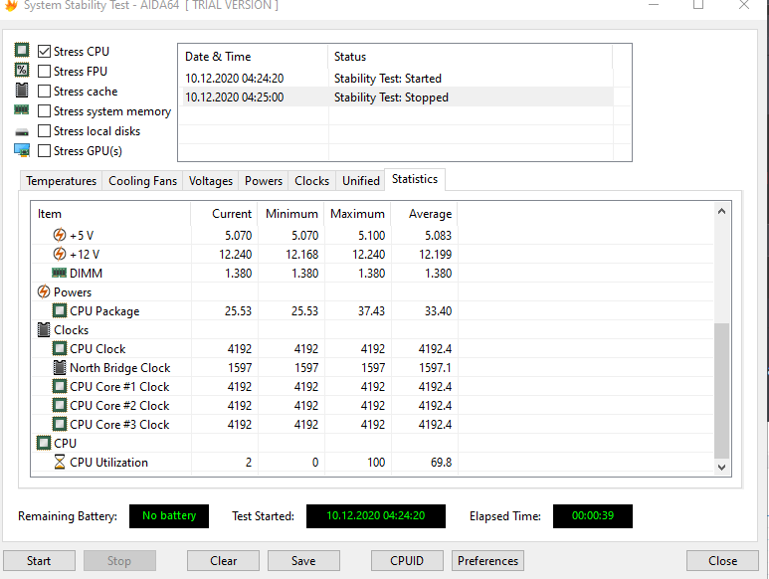Click the Clocks group icon
769x579 pixels.
tap(44, 330)
